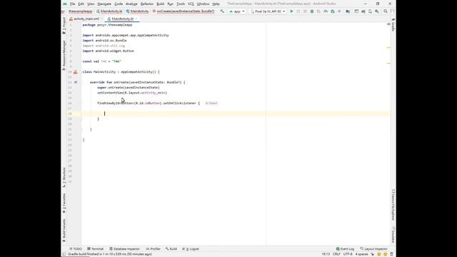Toggle the Favorites tool window

coord(64,203)
